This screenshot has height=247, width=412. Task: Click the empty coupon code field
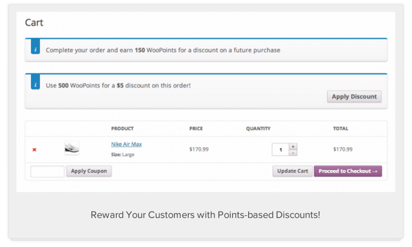tap(47, 171)
